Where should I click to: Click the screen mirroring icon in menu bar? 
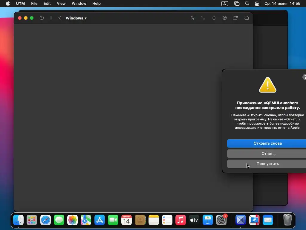(237, 4)
